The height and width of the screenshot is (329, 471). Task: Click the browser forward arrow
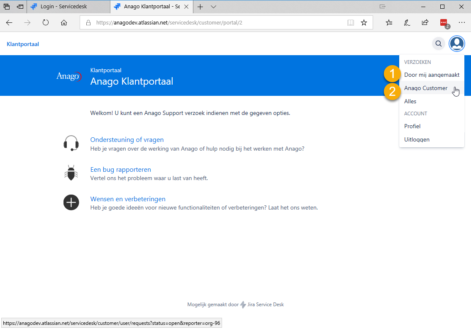(x=27, y=22)
